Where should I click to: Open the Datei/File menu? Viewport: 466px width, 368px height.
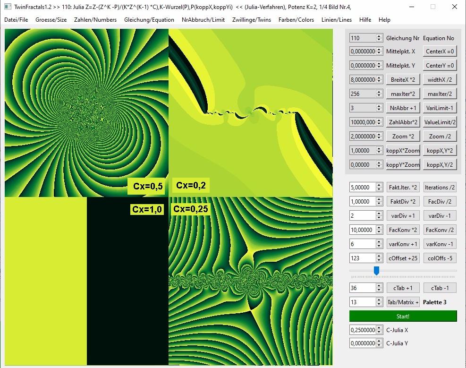[16, 20]
